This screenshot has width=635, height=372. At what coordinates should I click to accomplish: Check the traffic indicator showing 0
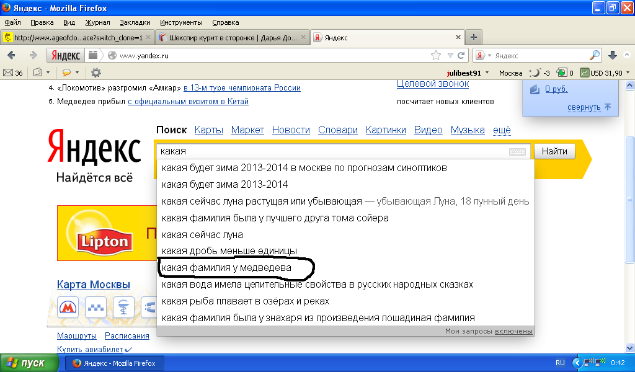(x=564, y=73)
